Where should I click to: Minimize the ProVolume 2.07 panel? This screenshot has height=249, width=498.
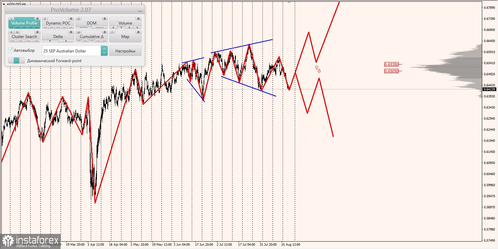point(140,11)
